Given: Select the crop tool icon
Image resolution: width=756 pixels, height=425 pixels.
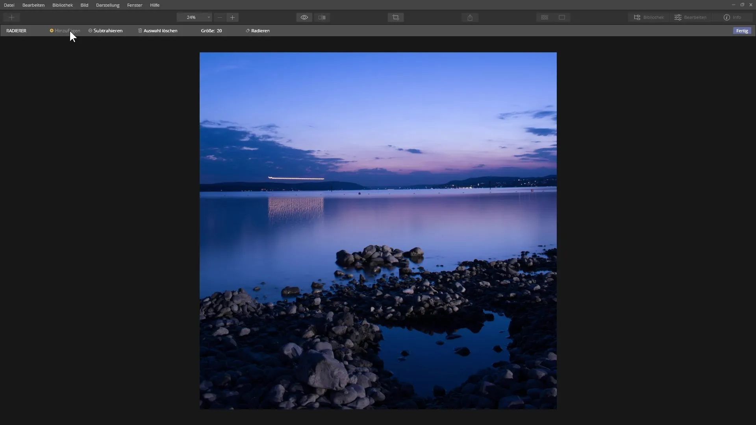Looking at the screenshot, I should (x=396, y=17).
